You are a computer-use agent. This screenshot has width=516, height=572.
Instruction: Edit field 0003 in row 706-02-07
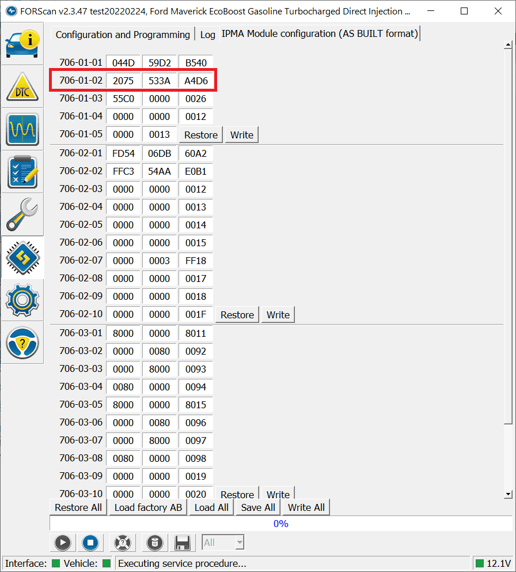tap(160, 261)
